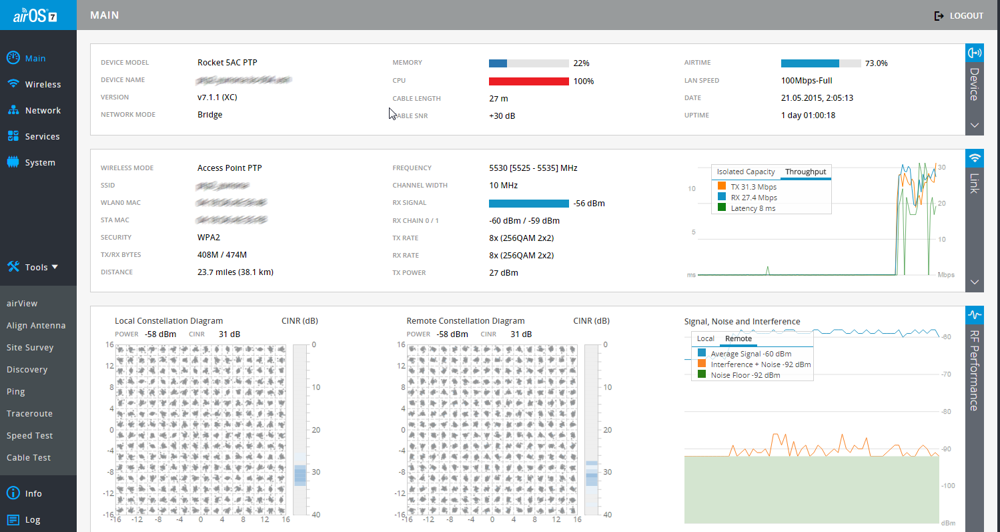1000x532 pixels.
Task: Click the Device panel antenna icon
Action: pyautogui.click(x=975, y=53)
